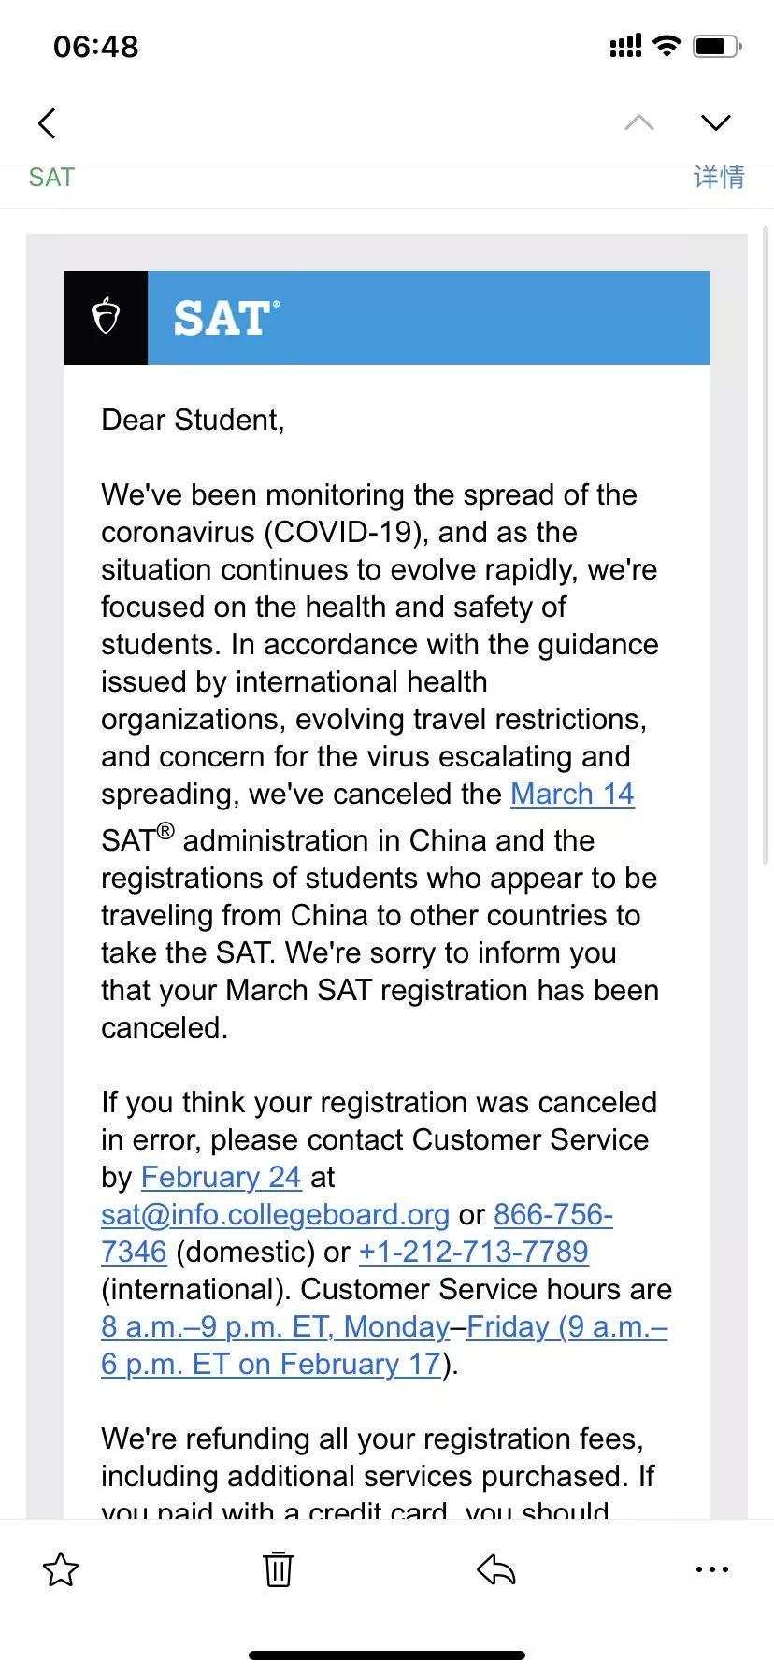This screenshot has height=1675, width=774.
Task: Tap the February 24 date link
Action: coord(221,1177)
